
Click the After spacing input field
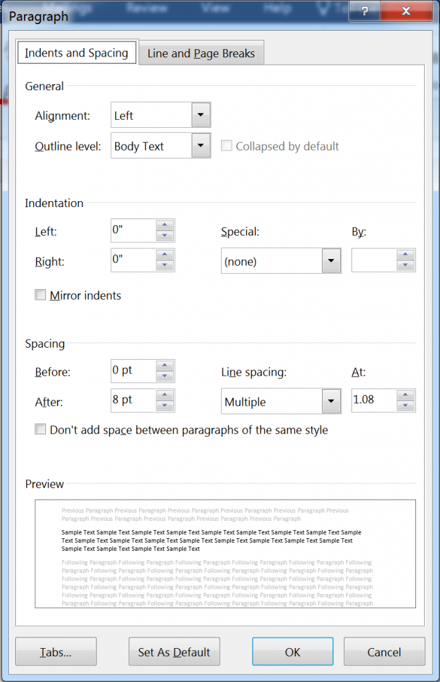(x=134, y=400)
